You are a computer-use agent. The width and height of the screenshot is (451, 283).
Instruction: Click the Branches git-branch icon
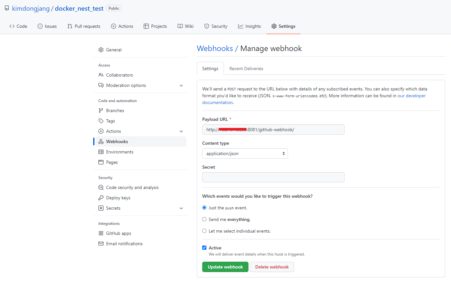click(x=101, y=110)
